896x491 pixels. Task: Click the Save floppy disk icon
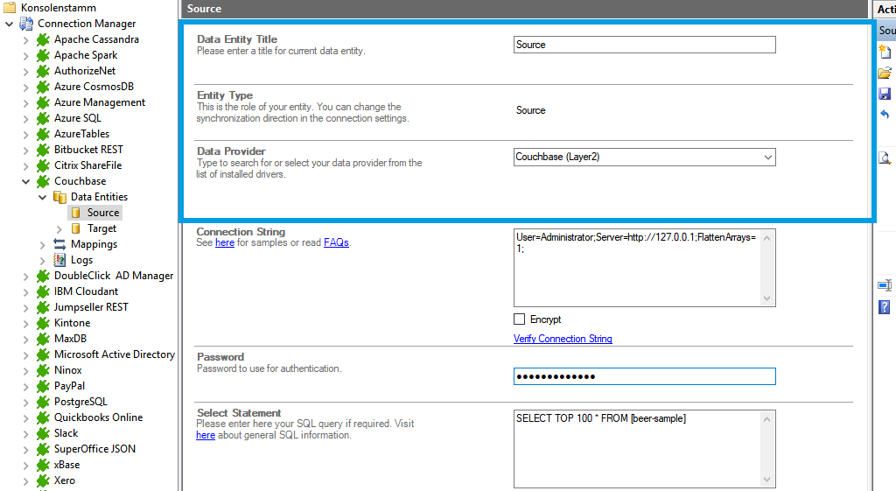click(885, 94)
